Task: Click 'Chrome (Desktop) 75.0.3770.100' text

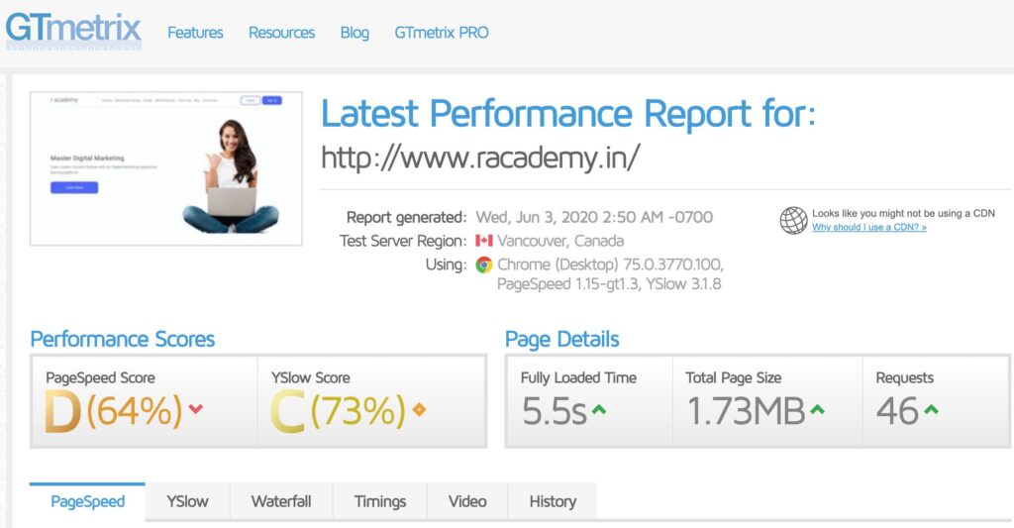Action: 610,264
